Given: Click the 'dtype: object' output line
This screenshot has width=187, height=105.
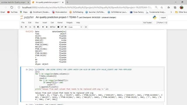Looking at the screenshot, I should click(41, 64).
